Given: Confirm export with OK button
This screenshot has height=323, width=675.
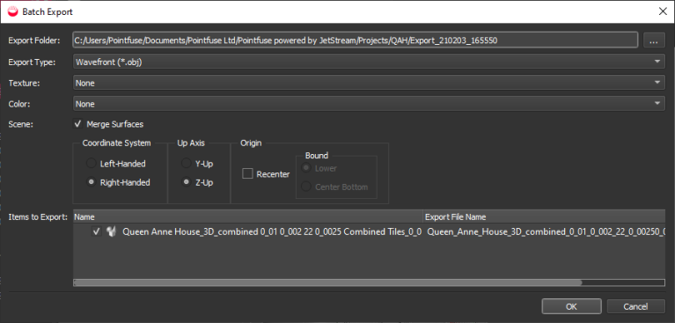Looking at the screenshot, I should pos(571,306).
